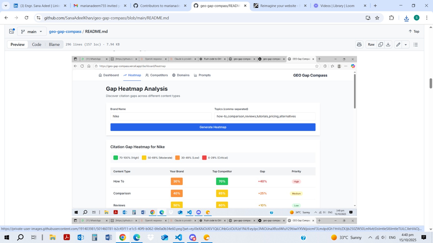Open Dropbox from the taskbar
The height and width of the screenshot is (243, 433).
pyautogui.click(x=150, y=237)
